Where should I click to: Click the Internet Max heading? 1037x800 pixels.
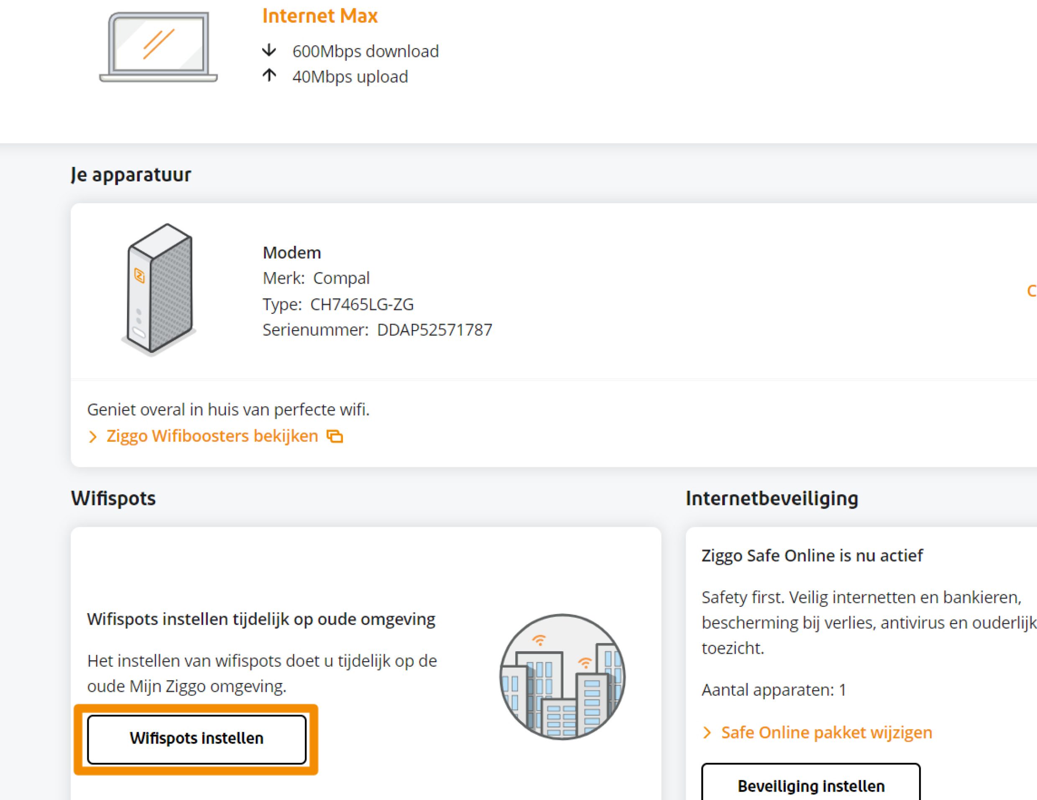tap(319, 16)
